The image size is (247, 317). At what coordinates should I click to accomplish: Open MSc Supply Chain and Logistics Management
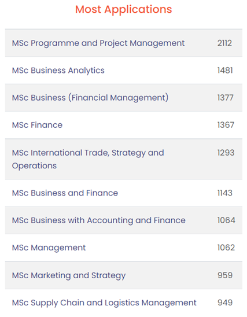(104, 303)
